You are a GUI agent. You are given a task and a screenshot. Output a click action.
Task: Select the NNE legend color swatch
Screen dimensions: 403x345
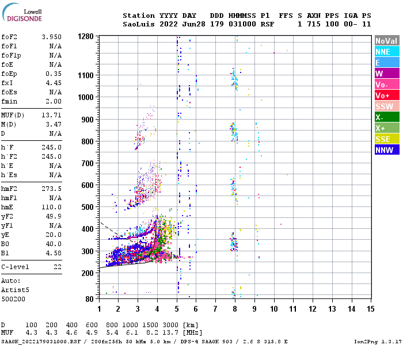pyautogui.click(x=387, y=52)
